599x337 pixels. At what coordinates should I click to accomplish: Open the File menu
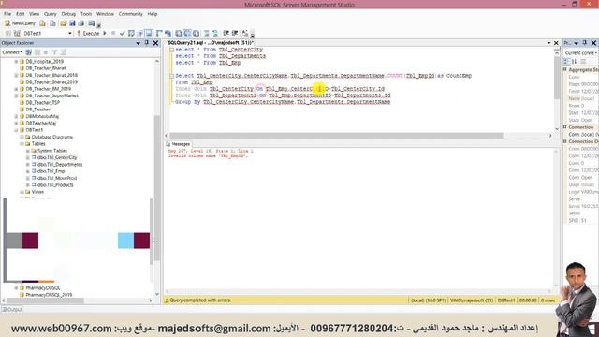tap(7, 14)
